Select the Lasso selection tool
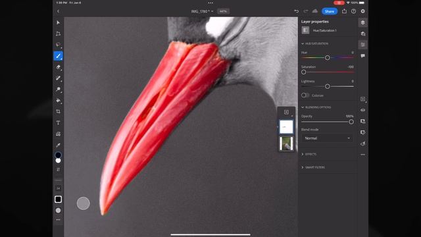The width and height of the screenshot is (421, 237). pos(59,45)
